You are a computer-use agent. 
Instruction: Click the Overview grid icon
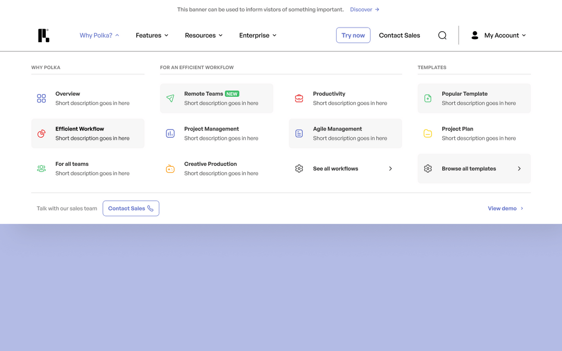click(x=41, y=98)
